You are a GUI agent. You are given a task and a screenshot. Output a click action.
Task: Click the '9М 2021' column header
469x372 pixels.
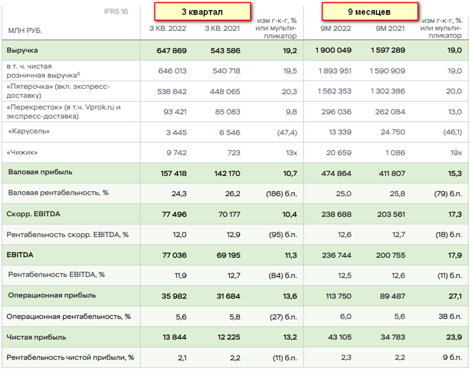(390, 29)
